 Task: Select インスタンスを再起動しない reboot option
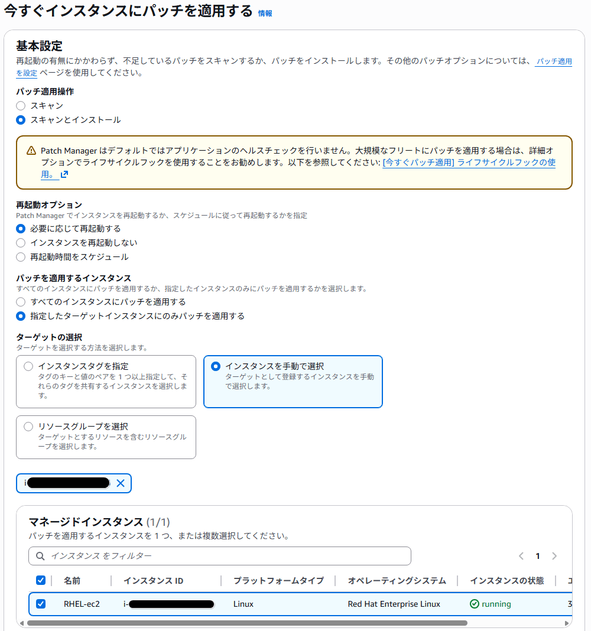[21, 243]
